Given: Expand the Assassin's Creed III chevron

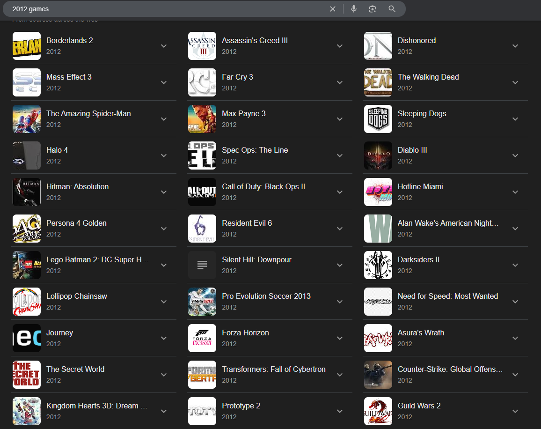Looking at the screenshot, I should click(340, 46).
